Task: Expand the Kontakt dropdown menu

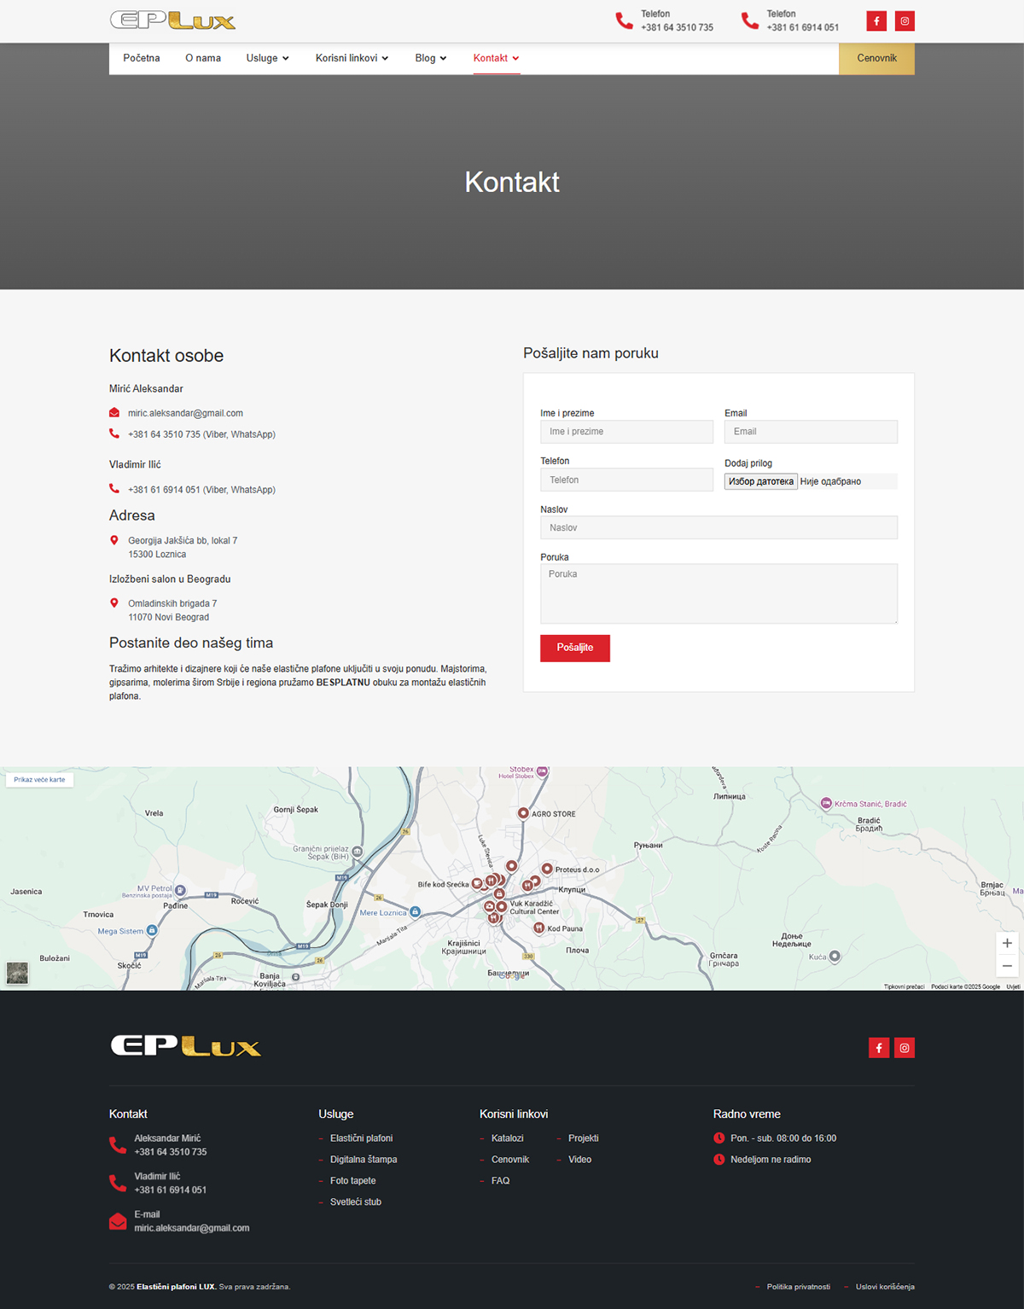Action: click(x=497, y=58)
